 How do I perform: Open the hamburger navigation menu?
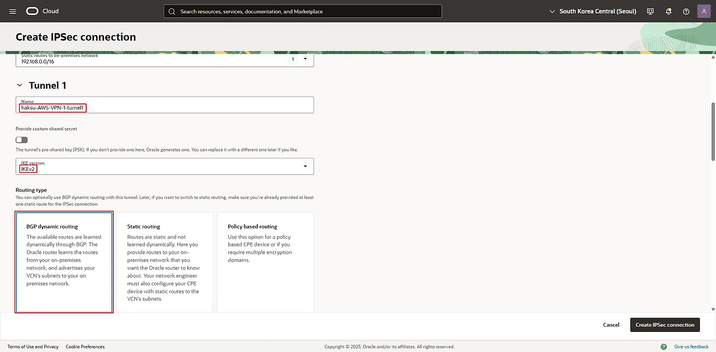coord(13,11)
